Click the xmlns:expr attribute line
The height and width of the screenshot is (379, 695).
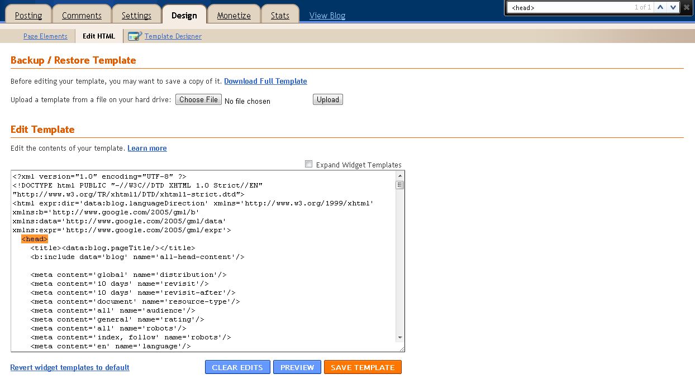pos(122,230)
